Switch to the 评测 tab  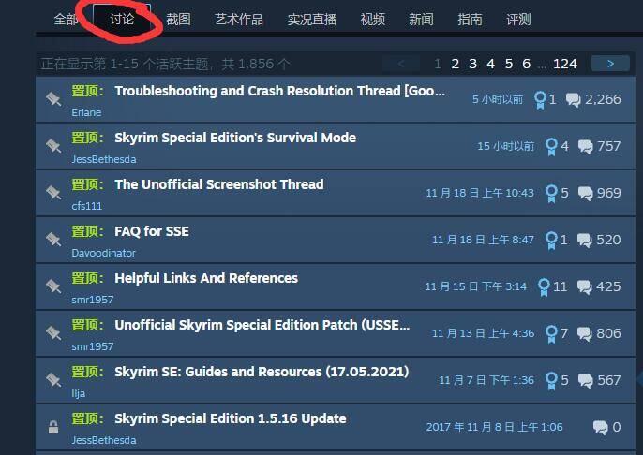[x=518, y=20]
